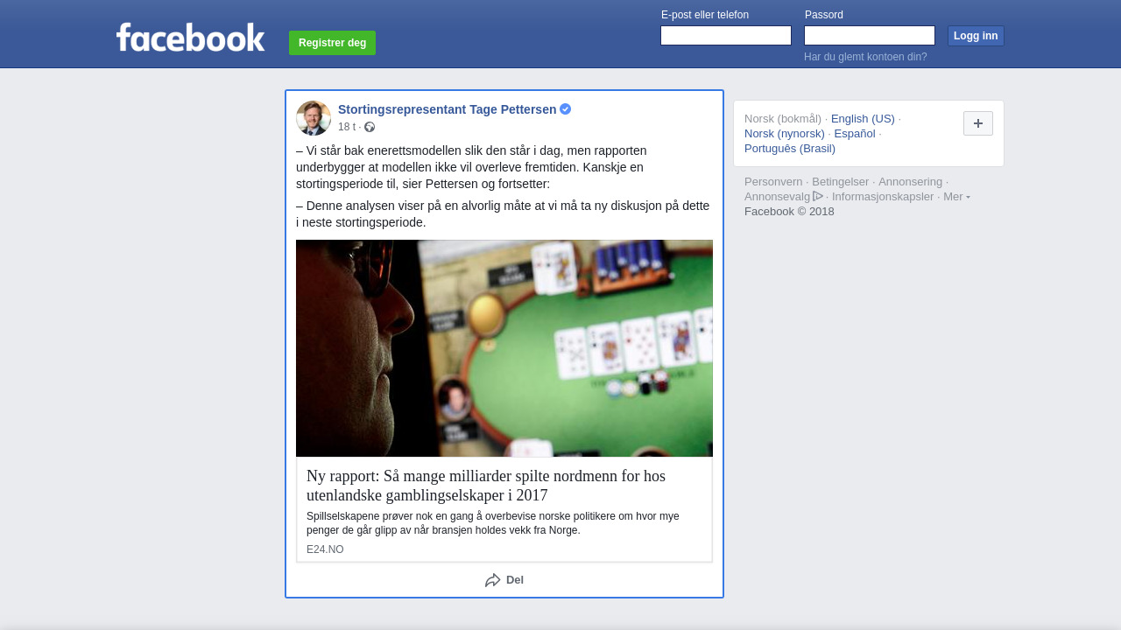Open the Betingelser footer link
1121x630 pixels.
[841, 182]
